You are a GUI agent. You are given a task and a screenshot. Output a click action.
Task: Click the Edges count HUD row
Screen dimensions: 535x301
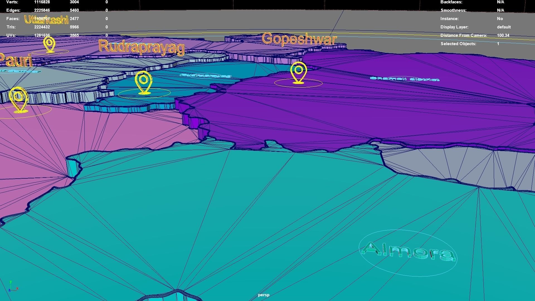pyautogui.click(x=57, y=10)
